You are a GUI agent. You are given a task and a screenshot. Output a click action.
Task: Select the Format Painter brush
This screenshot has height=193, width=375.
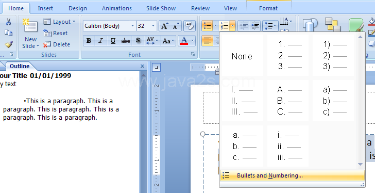coord(9,44)
